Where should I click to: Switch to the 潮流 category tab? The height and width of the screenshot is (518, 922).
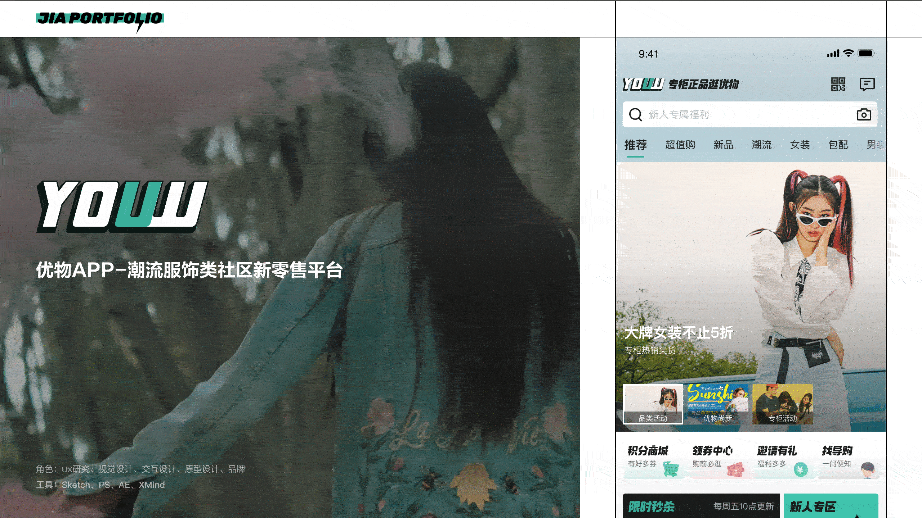[761, 145]
